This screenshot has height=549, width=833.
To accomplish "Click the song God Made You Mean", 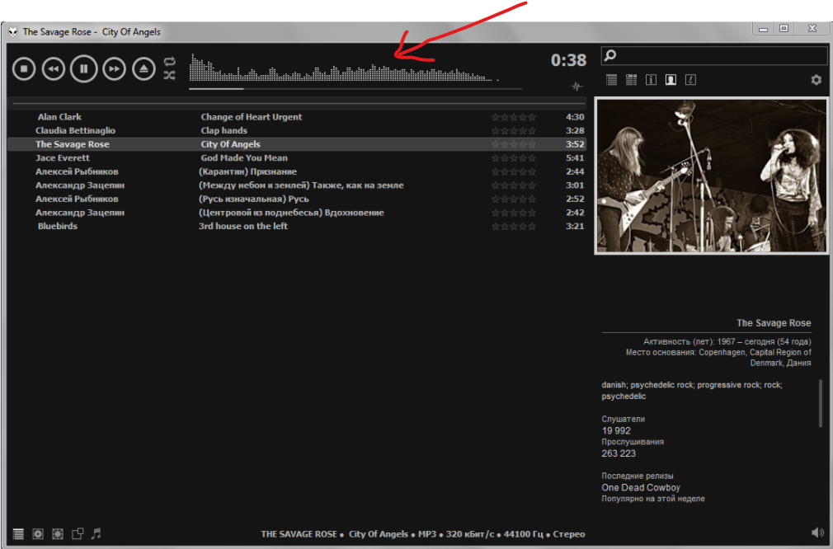I will click(x=244, y=158).
